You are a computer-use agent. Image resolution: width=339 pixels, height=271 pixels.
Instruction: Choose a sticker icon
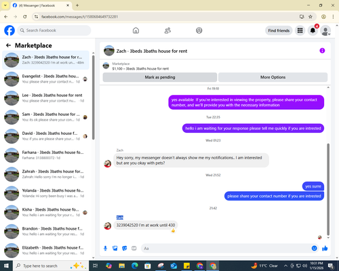point(125,249)
